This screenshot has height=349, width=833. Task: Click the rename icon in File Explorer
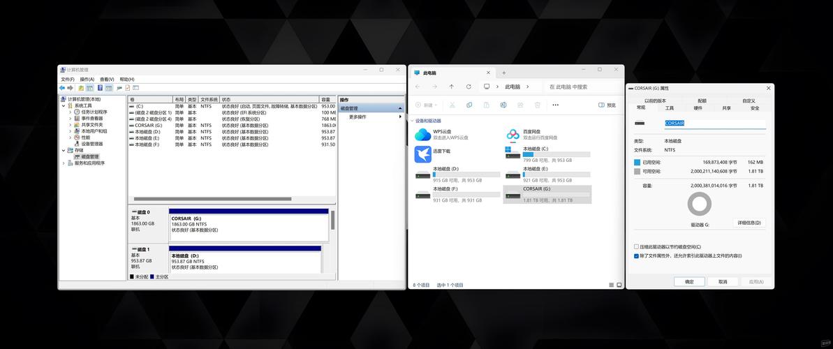pos(503,105)
